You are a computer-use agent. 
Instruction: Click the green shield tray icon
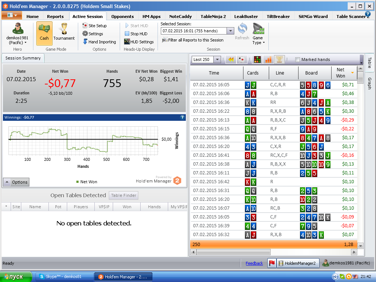click(342, 277)
